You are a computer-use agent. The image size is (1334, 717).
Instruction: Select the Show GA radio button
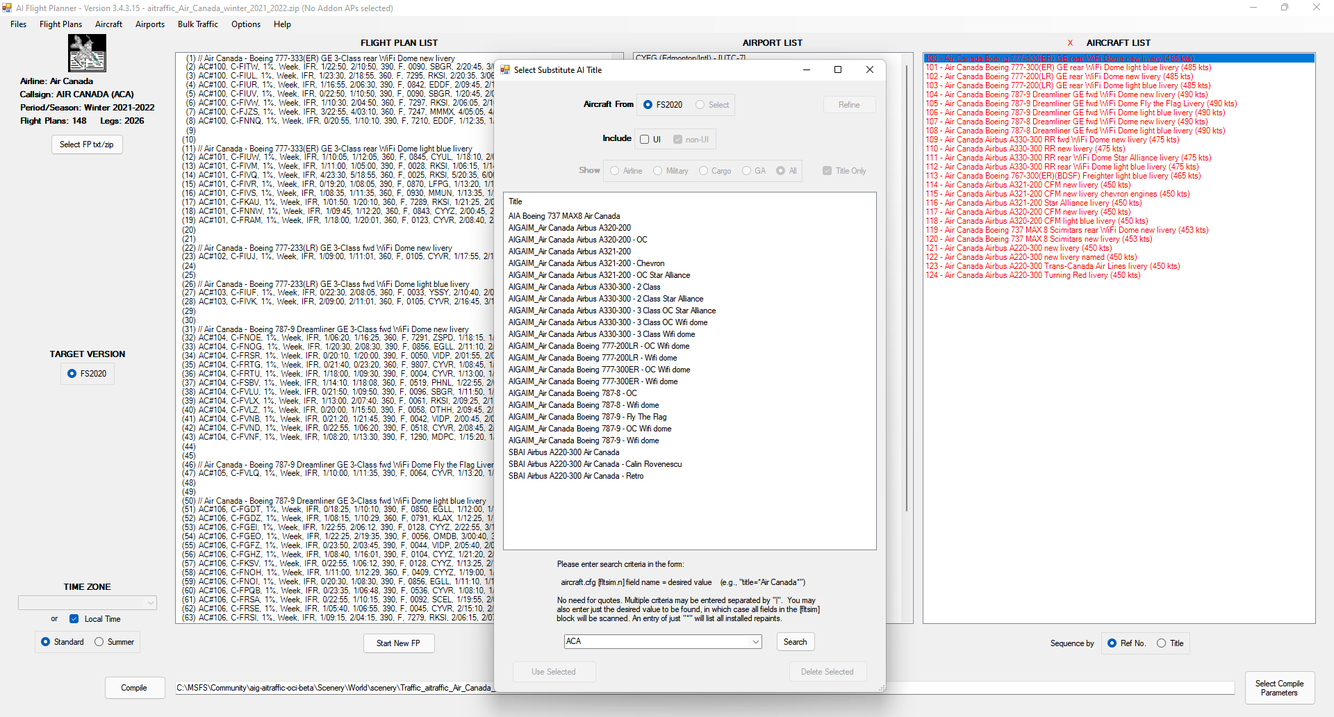pos(747,171)
